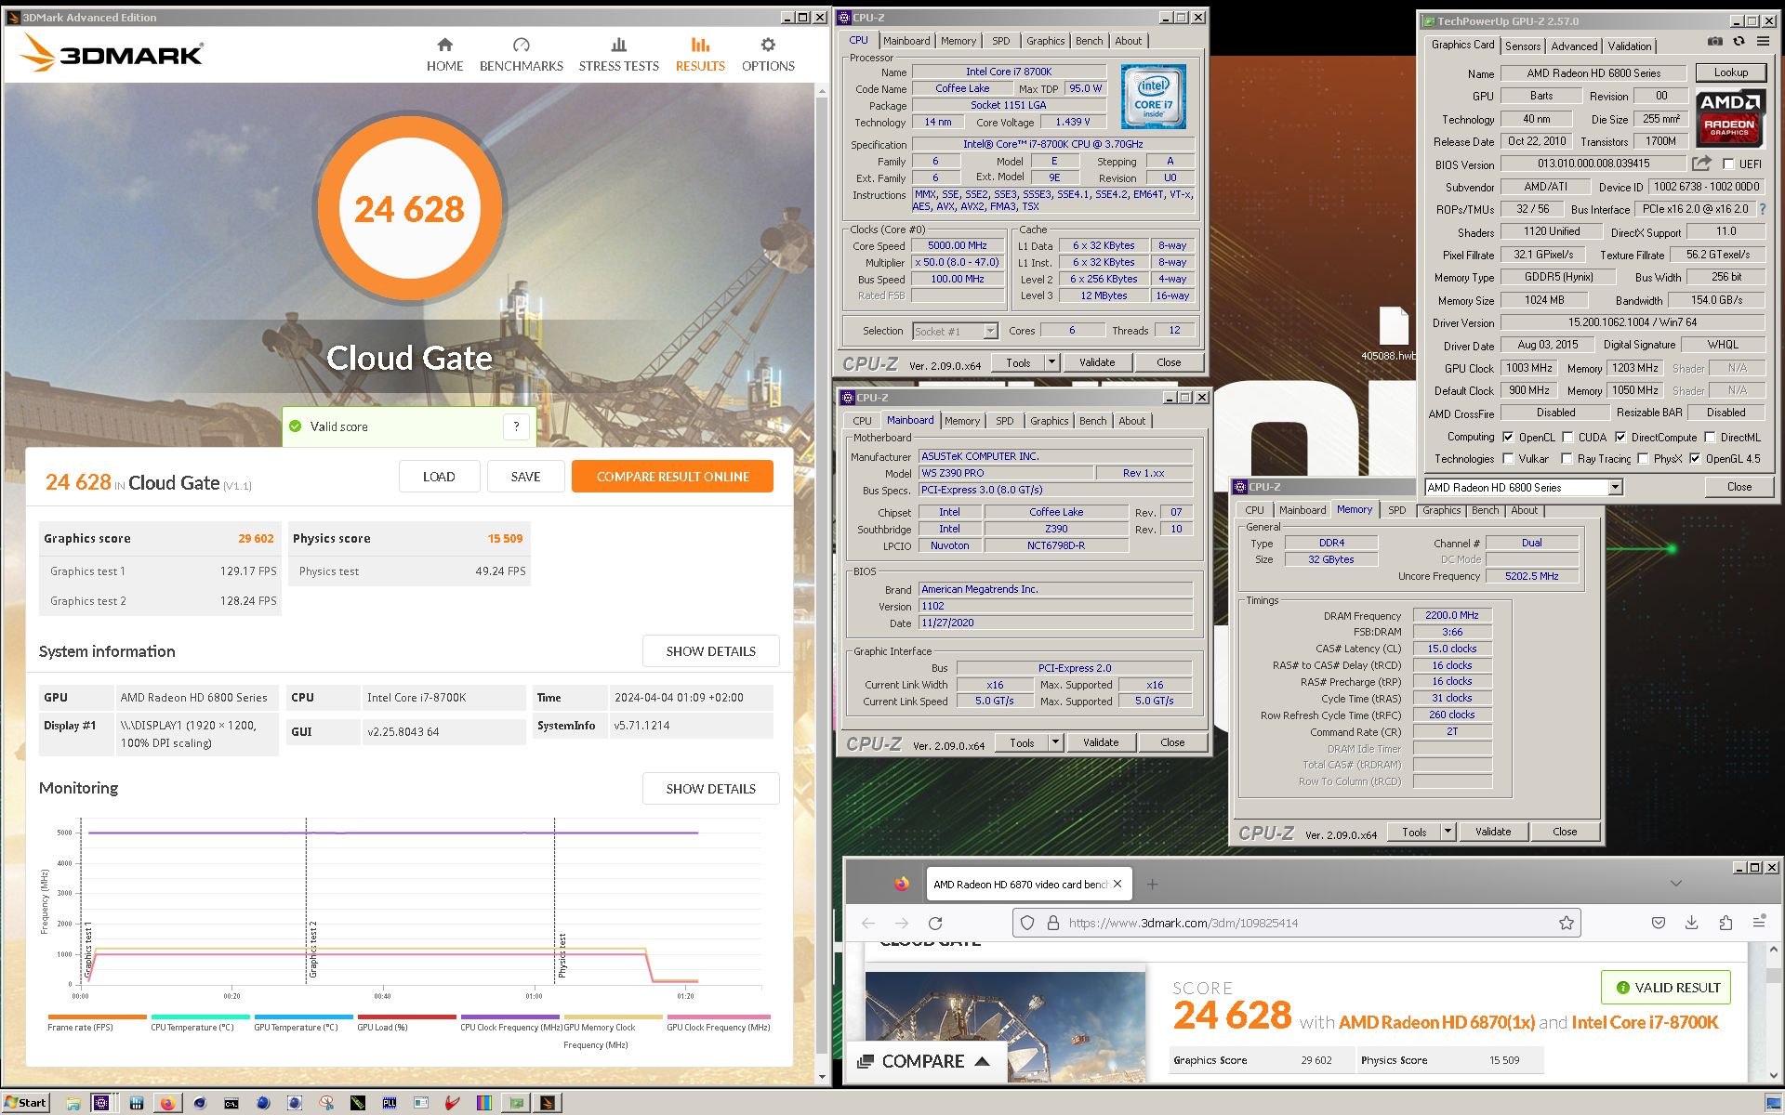Image resolution: width=1785 pixels, height=1115 pixels.
Task: Toggle the DirectCompute checkbox in GPU-Z
Action: pos(1620,437)
